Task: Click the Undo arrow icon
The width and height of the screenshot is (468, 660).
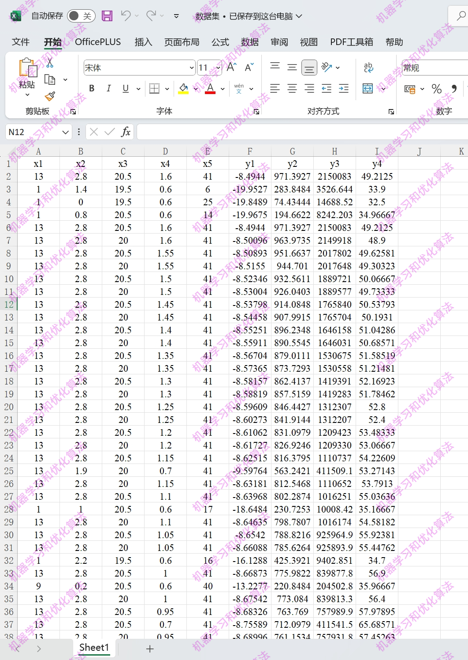Action: tap(126, 16)
